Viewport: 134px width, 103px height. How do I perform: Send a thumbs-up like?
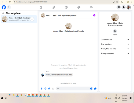pyautogui.click(x=95, y=88)
